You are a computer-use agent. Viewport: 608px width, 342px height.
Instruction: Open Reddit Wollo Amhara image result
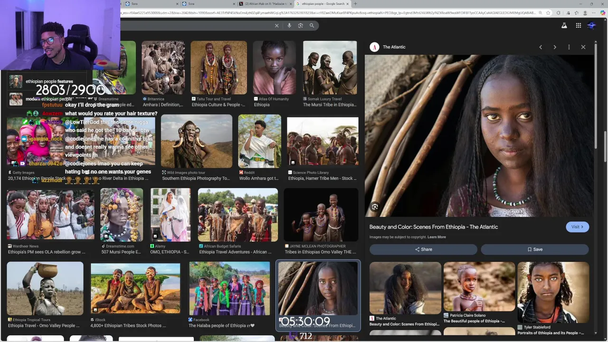tap(259, 141)
